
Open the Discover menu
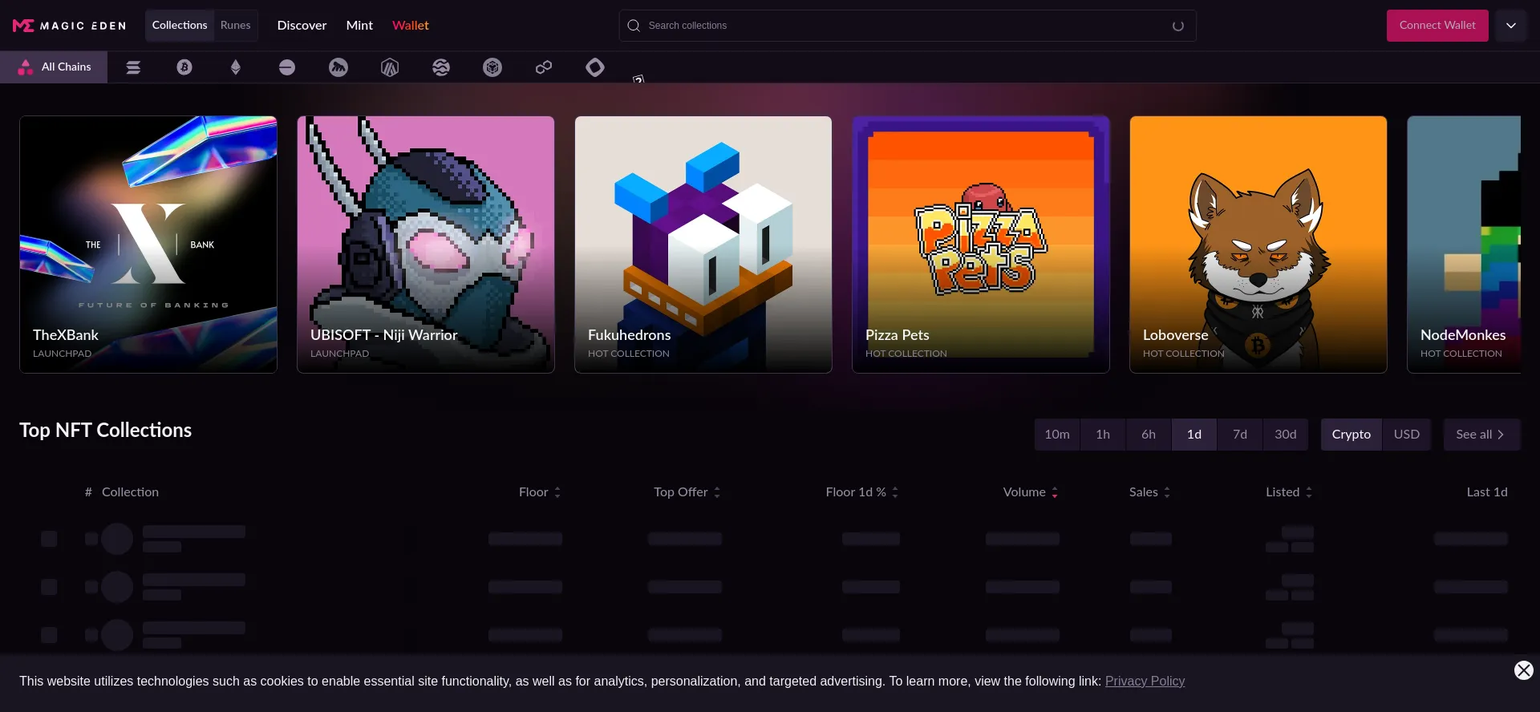point(302,26)
